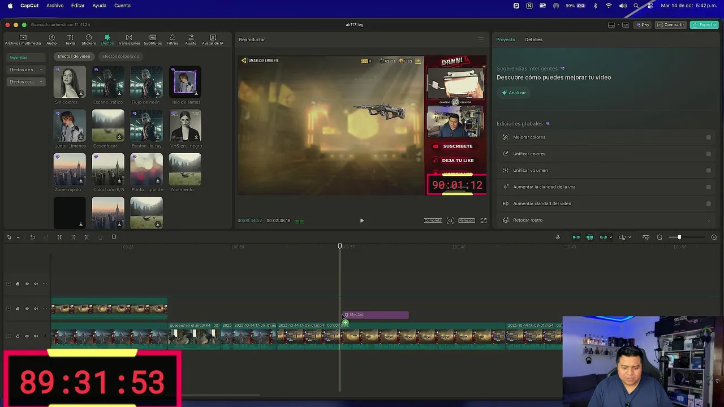Screen dimensions: 724x407
Task: Open the Editar menu
Action: tap(78, 6)
